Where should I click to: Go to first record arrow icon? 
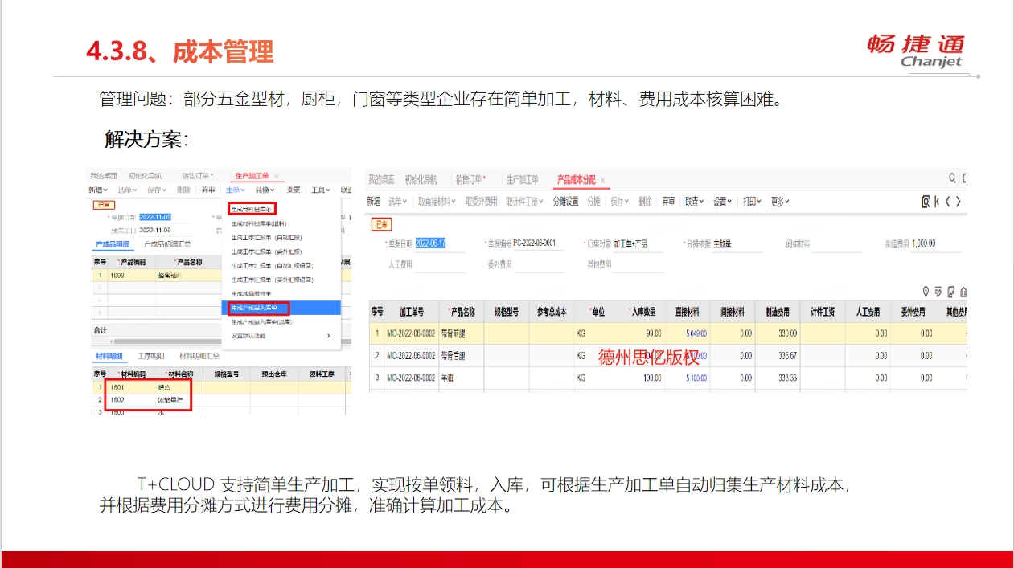point(937,202)
